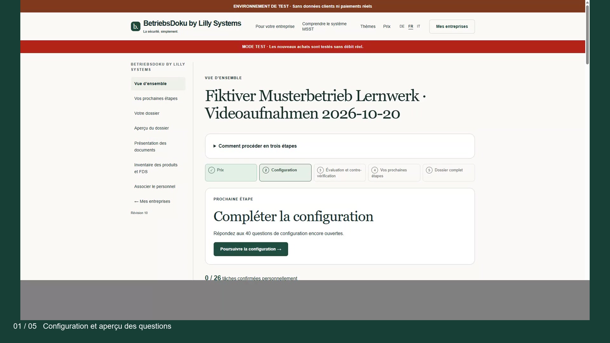This screenshot has width=610, height=343.
Task: Click 'Poursuivre la configuration' button
Action: (251, 249)
